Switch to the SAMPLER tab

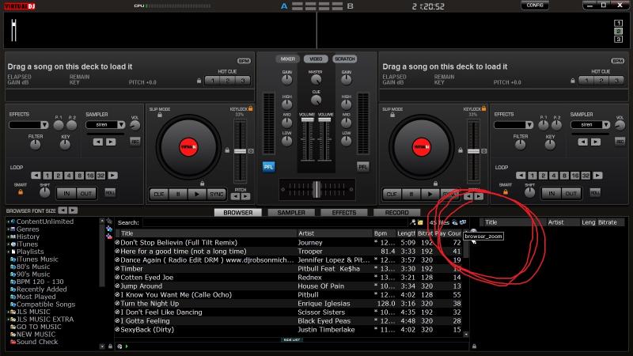click(x=291, y=213)
